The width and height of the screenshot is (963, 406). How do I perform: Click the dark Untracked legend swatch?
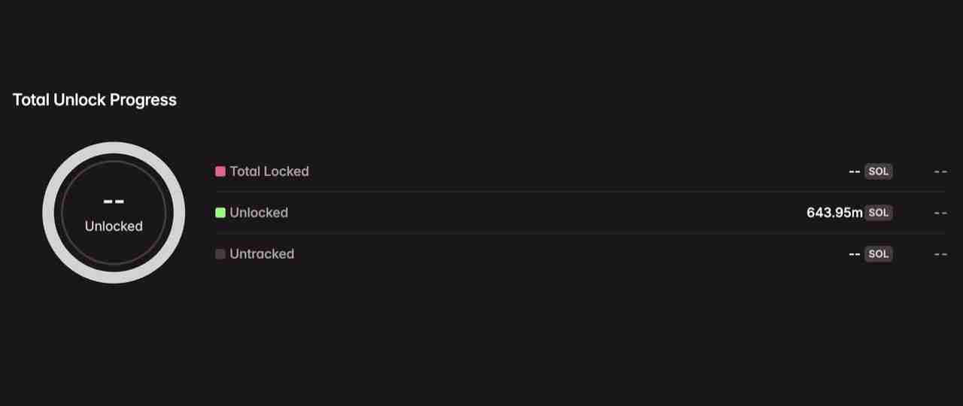[220, 254]
